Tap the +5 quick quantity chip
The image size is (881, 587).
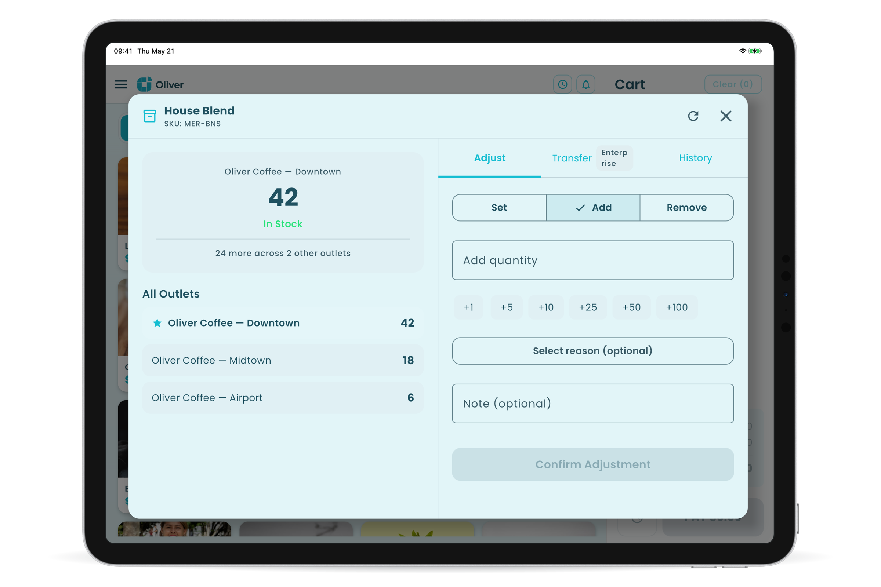(x=507, y=307)
